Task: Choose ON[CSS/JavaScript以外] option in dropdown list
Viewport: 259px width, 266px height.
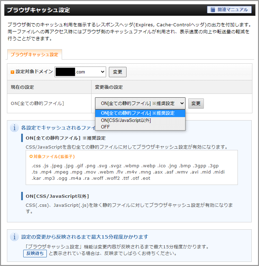Action: click(x=126, y=120)
